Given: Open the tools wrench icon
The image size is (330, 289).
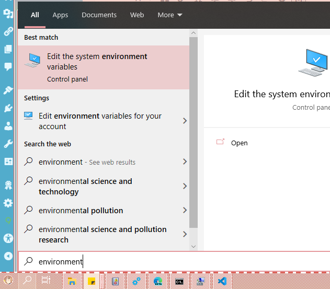Looking at the screenshot, I should (x=8, y=144).
